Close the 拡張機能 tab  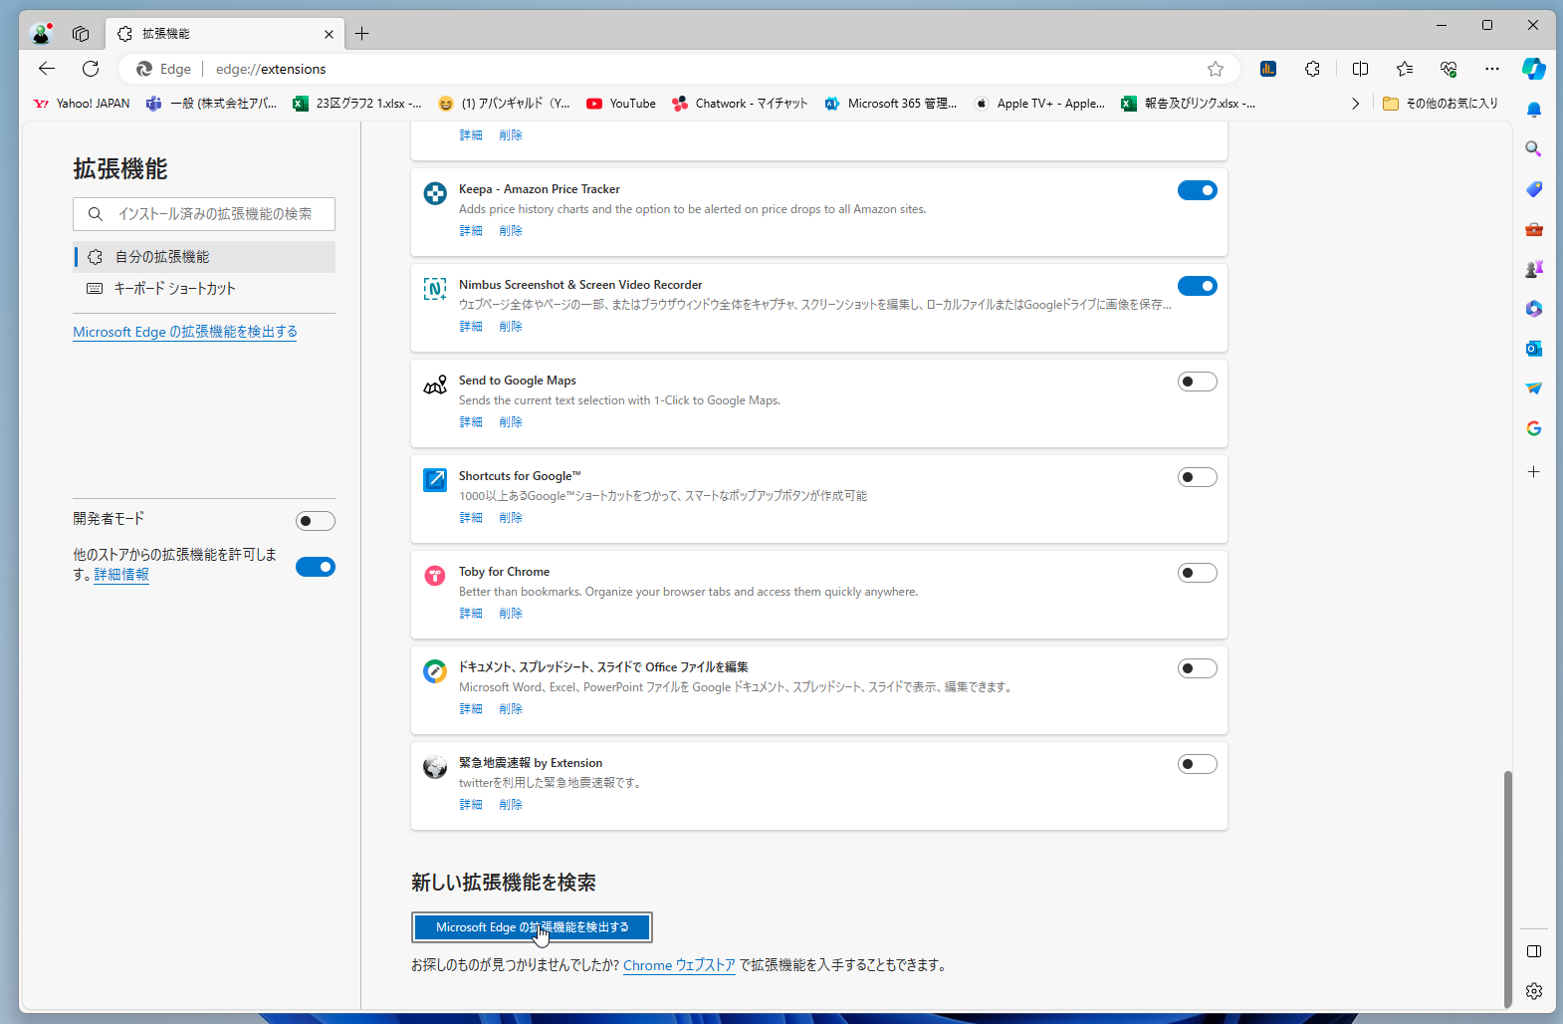pos(329,34)
